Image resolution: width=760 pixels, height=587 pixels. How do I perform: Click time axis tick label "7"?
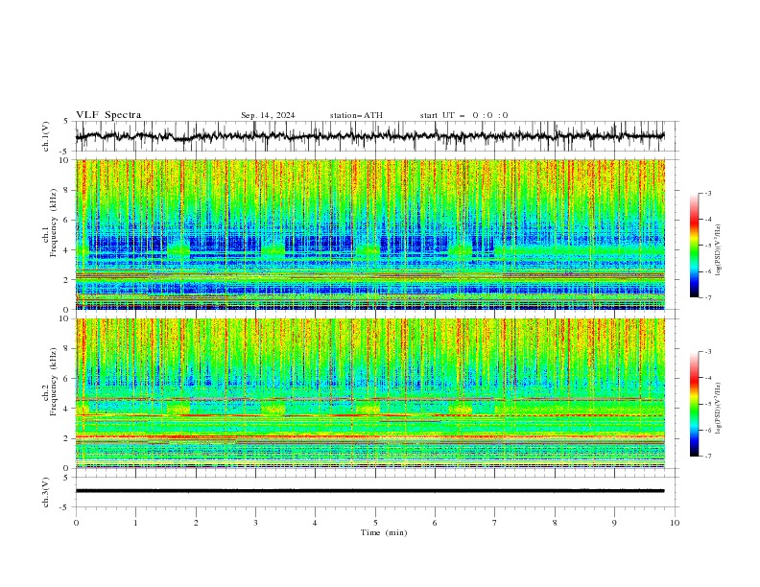495,523
